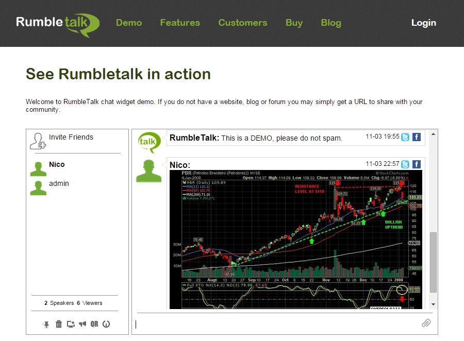Click the paperclip attach file icon

[x=426, y=323]
